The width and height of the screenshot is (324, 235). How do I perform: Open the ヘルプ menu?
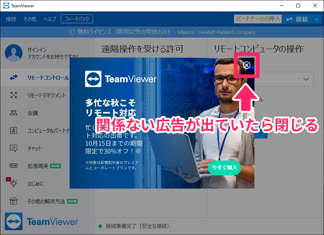[50, 19]
